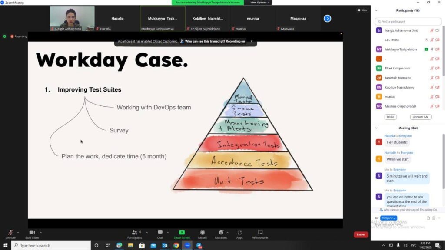This screenshot has height=250, width=445.
Task: Click the Find a participant search field
Action: (x=408, y=21)
